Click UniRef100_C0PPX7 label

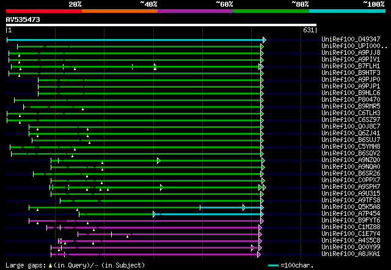pyautogui.click(x=351, y=180)
